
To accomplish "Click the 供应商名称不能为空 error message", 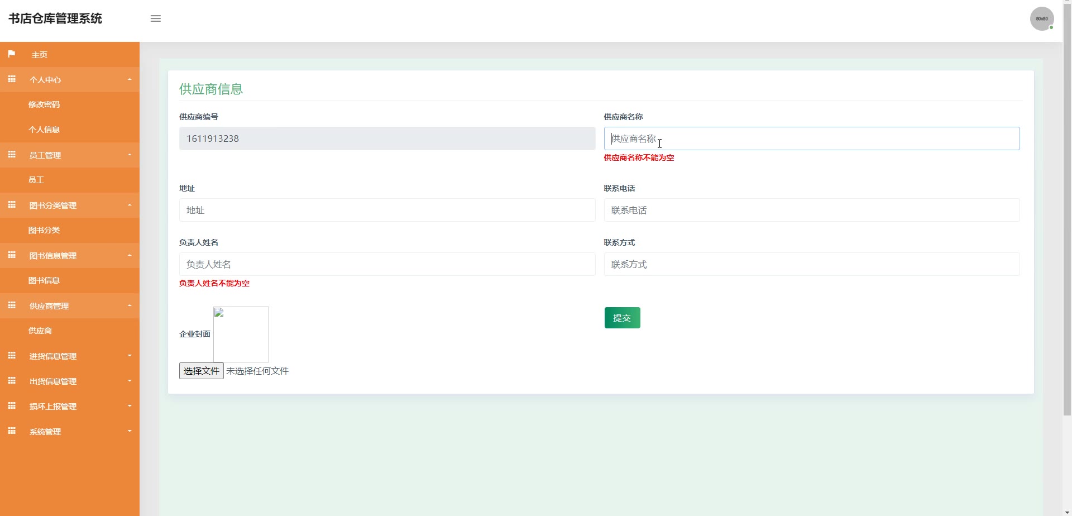I will point(639,157).
